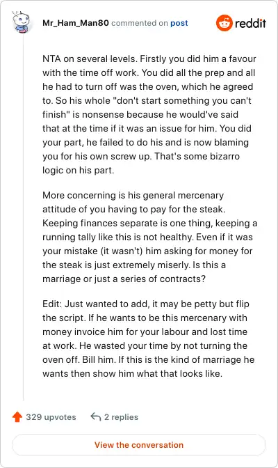Click the "329 upvotes" count label

[51, 417]
